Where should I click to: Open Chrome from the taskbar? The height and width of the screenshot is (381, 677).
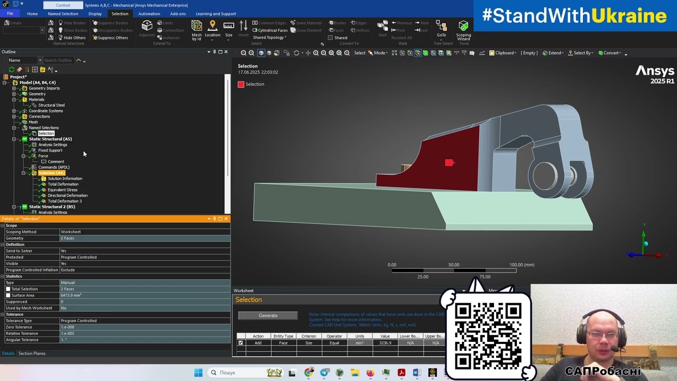(309, 373)
